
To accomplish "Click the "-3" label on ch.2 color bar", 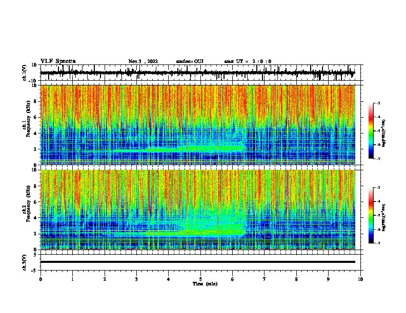I will 378,188.
